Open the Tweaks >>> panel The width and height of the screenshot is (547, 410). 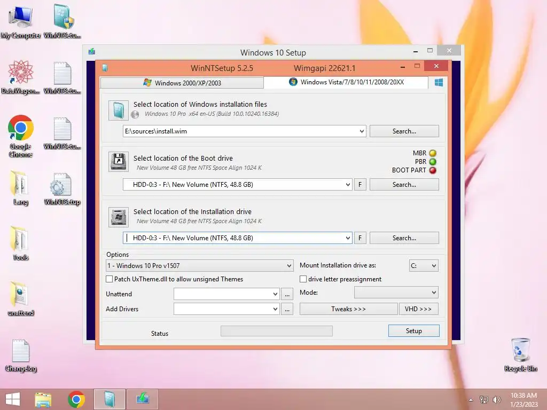coord(348,309)
